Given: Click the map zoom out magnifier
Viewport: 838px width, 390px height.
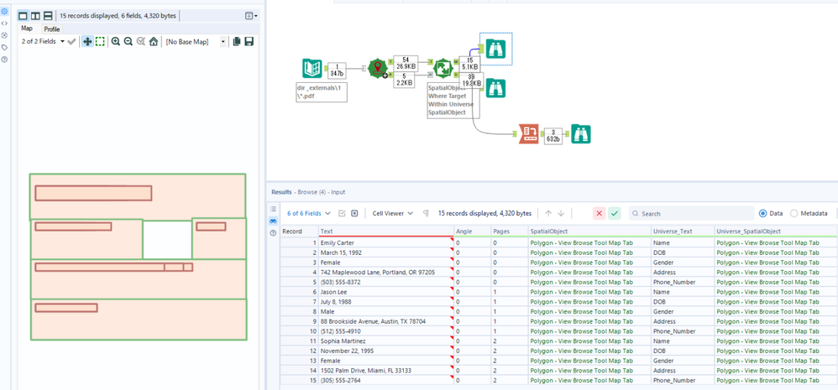Looking at the screenshot, I should [128, 41].
